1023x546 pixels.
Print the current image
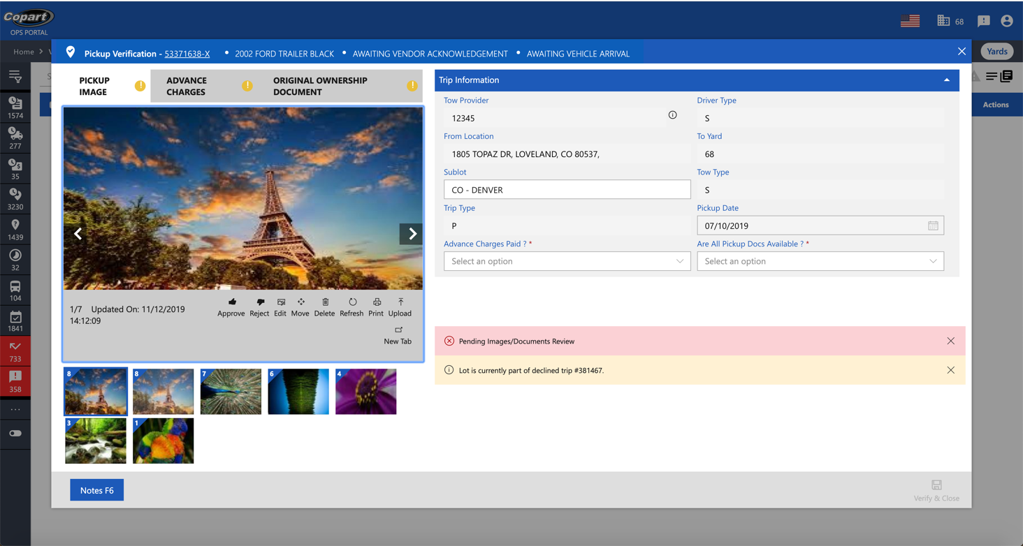coord(376,307)
